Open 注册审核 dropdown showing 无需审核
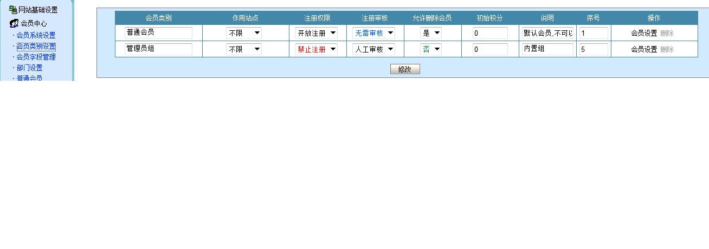The height and width of the screenshot is (249, 709). coord(373,33)
